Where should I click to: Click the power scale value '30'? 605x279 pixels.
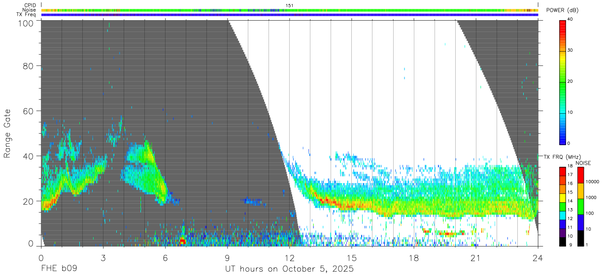[x=570, y=50]
